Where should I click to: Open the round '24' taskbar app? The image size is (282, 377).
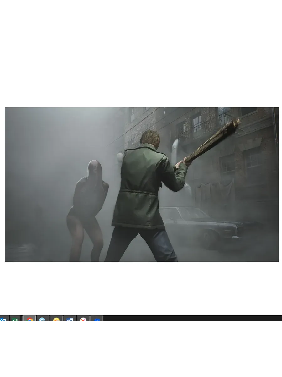42,319
